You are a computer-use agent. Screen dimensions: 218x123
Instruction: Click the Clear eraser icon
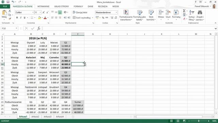[x=184, y=19]
